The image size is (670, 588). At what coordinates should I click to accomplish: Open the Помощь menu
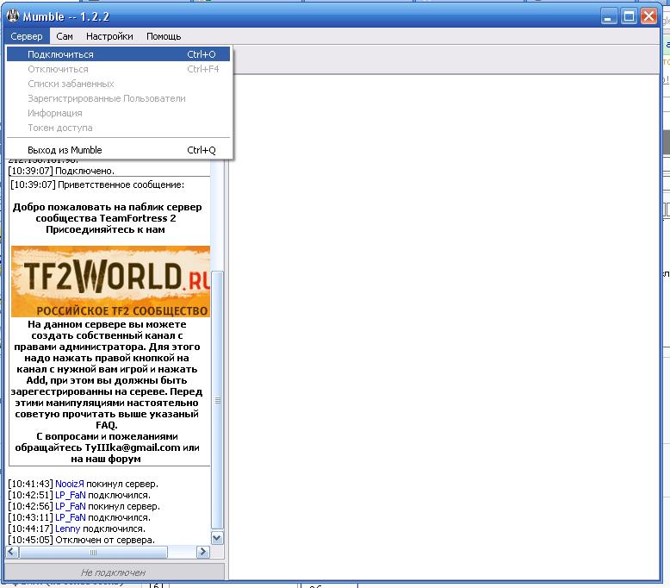[164, 36]
